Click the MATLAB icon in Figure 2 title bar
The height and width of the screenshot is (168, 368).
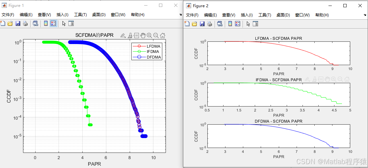[188, 6]
